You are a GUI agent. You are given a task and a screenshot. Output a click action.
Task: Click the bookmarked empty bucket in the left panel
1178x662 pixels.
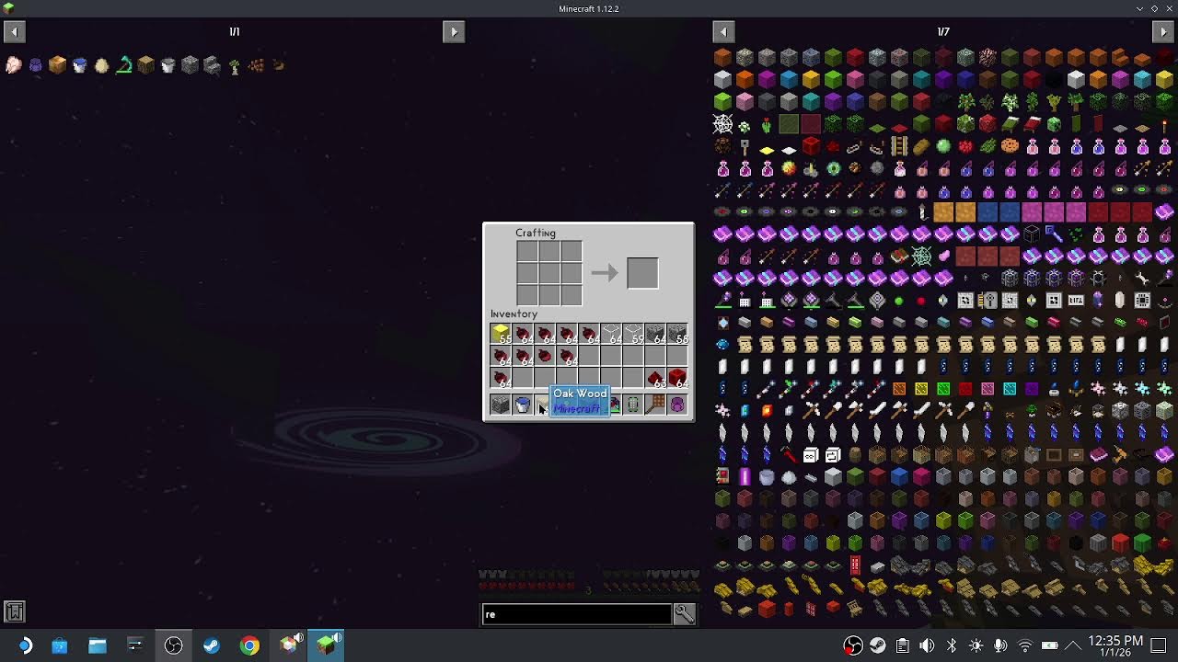pyautogui.click(x=167, y=65)
